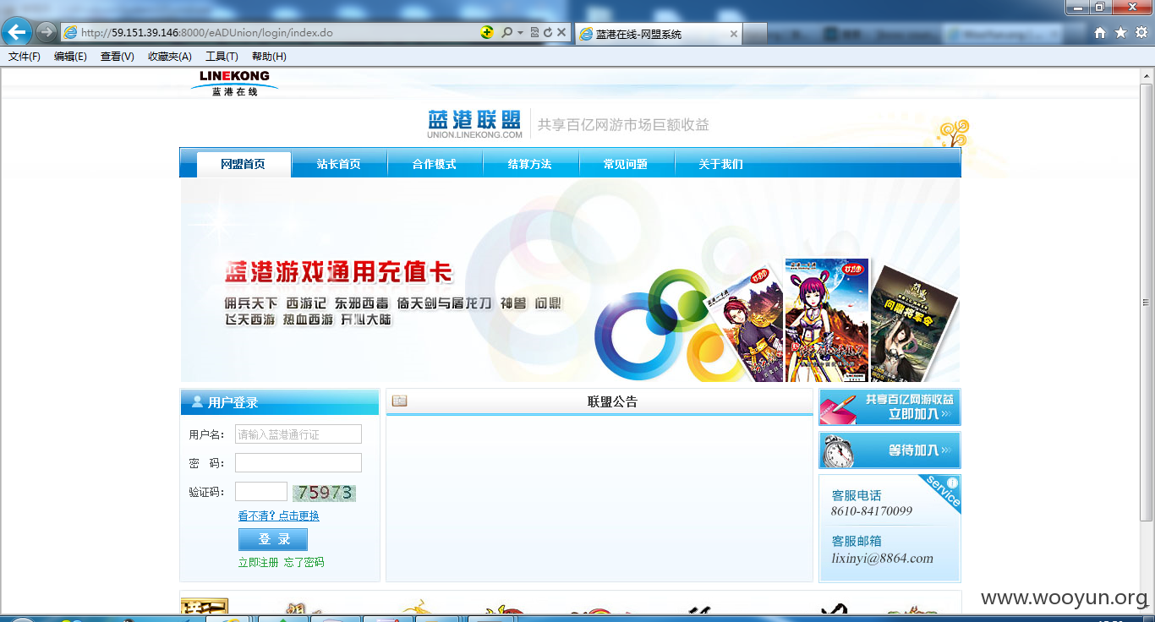Click customer phone number 8610-84170099

(871, 511)
